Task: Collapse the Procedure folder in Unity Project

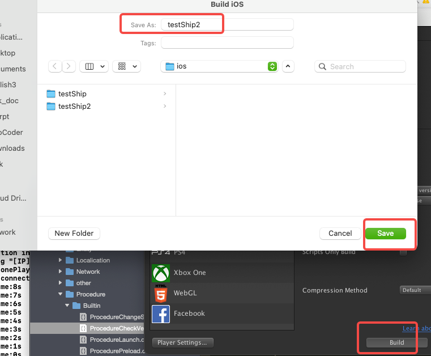Action: [60, 294]
